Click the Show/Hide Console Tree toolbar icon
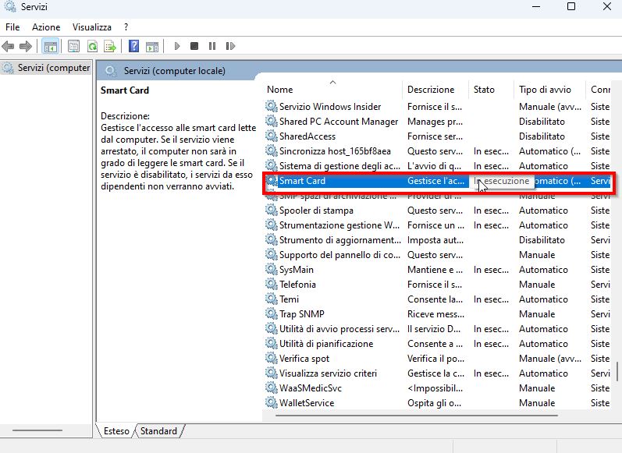 [x=51, y=47]
